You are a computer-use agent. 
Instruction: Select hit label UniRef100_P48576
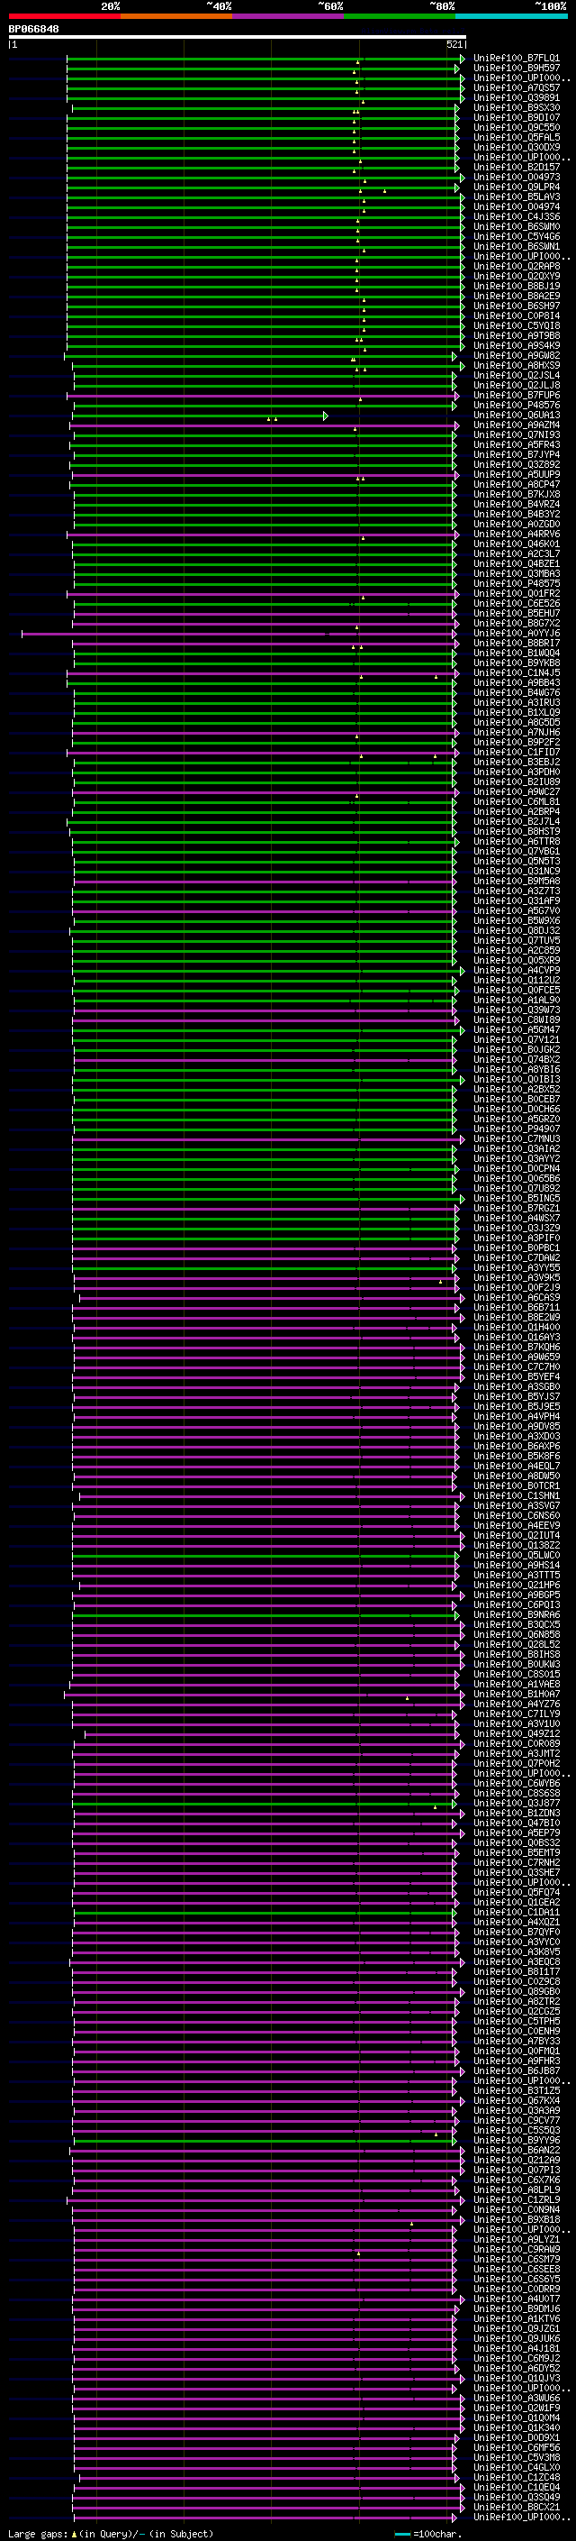517,406
